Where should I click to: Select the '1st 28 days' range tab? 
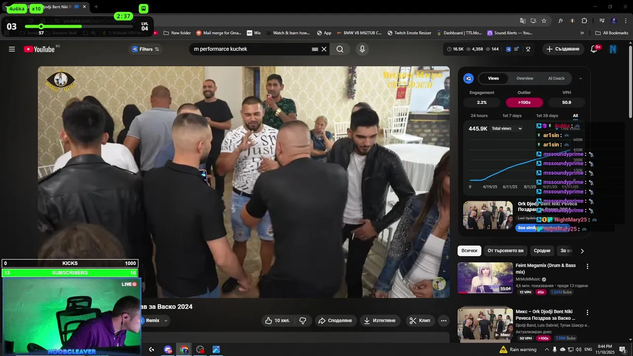point(547,116)
